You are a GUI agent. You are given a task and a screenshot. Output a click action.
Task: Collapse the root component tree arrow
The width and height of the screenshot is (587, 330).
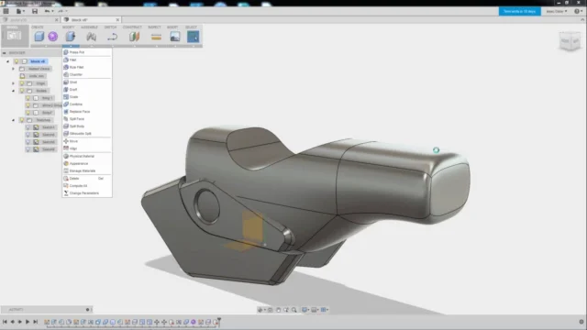(8, 61)
